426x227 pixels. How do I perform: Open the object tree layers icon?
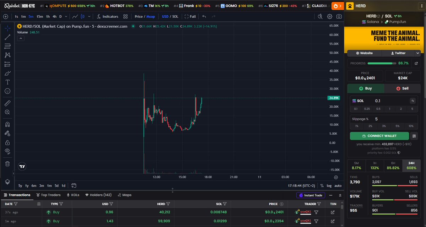click(7, 182)
